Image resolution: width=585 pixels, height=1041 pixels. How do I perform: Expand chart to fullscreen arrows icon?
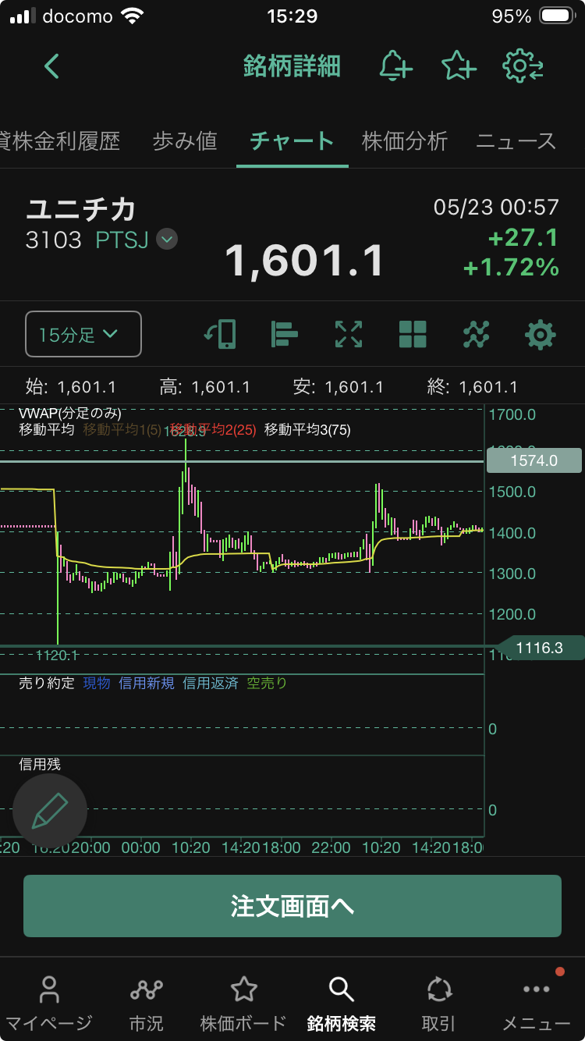pos(349,334)
